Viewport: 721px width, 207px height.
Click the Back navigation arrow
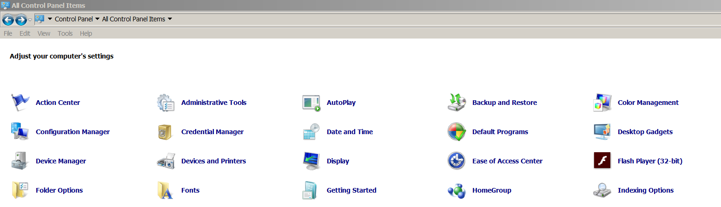click(8, 19)
